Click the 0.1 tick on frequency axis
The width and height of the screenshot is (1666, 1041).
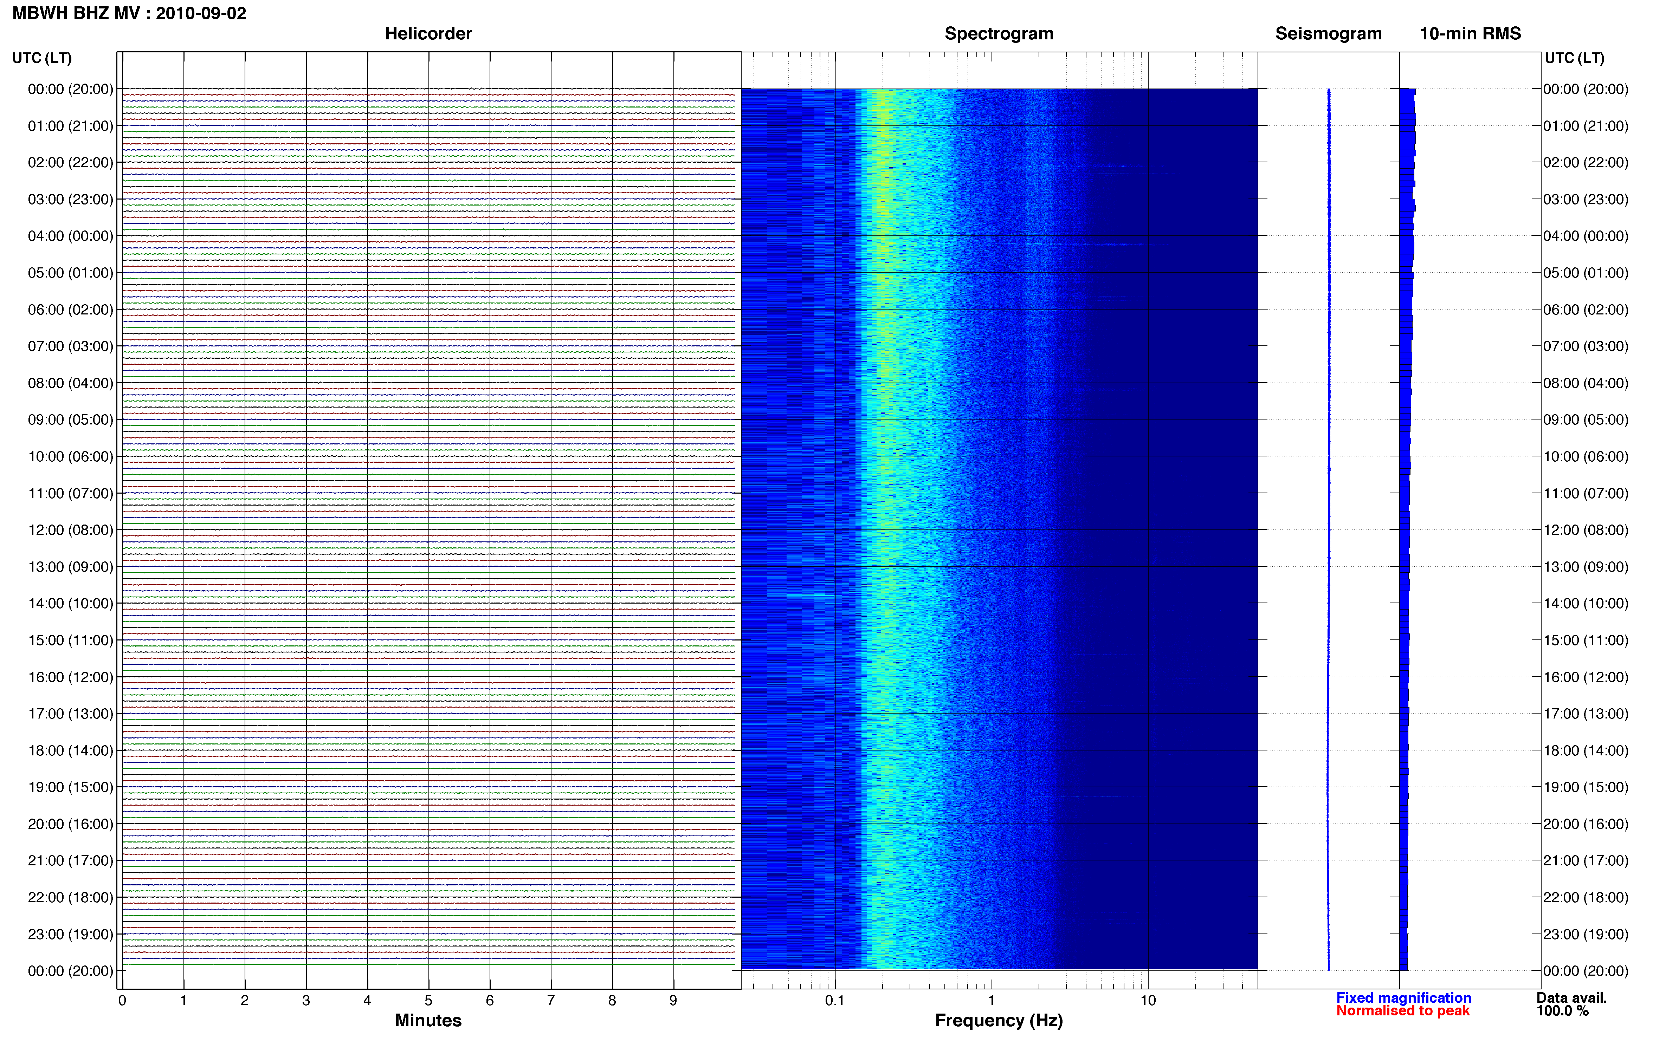click(x=835, y=1001)
